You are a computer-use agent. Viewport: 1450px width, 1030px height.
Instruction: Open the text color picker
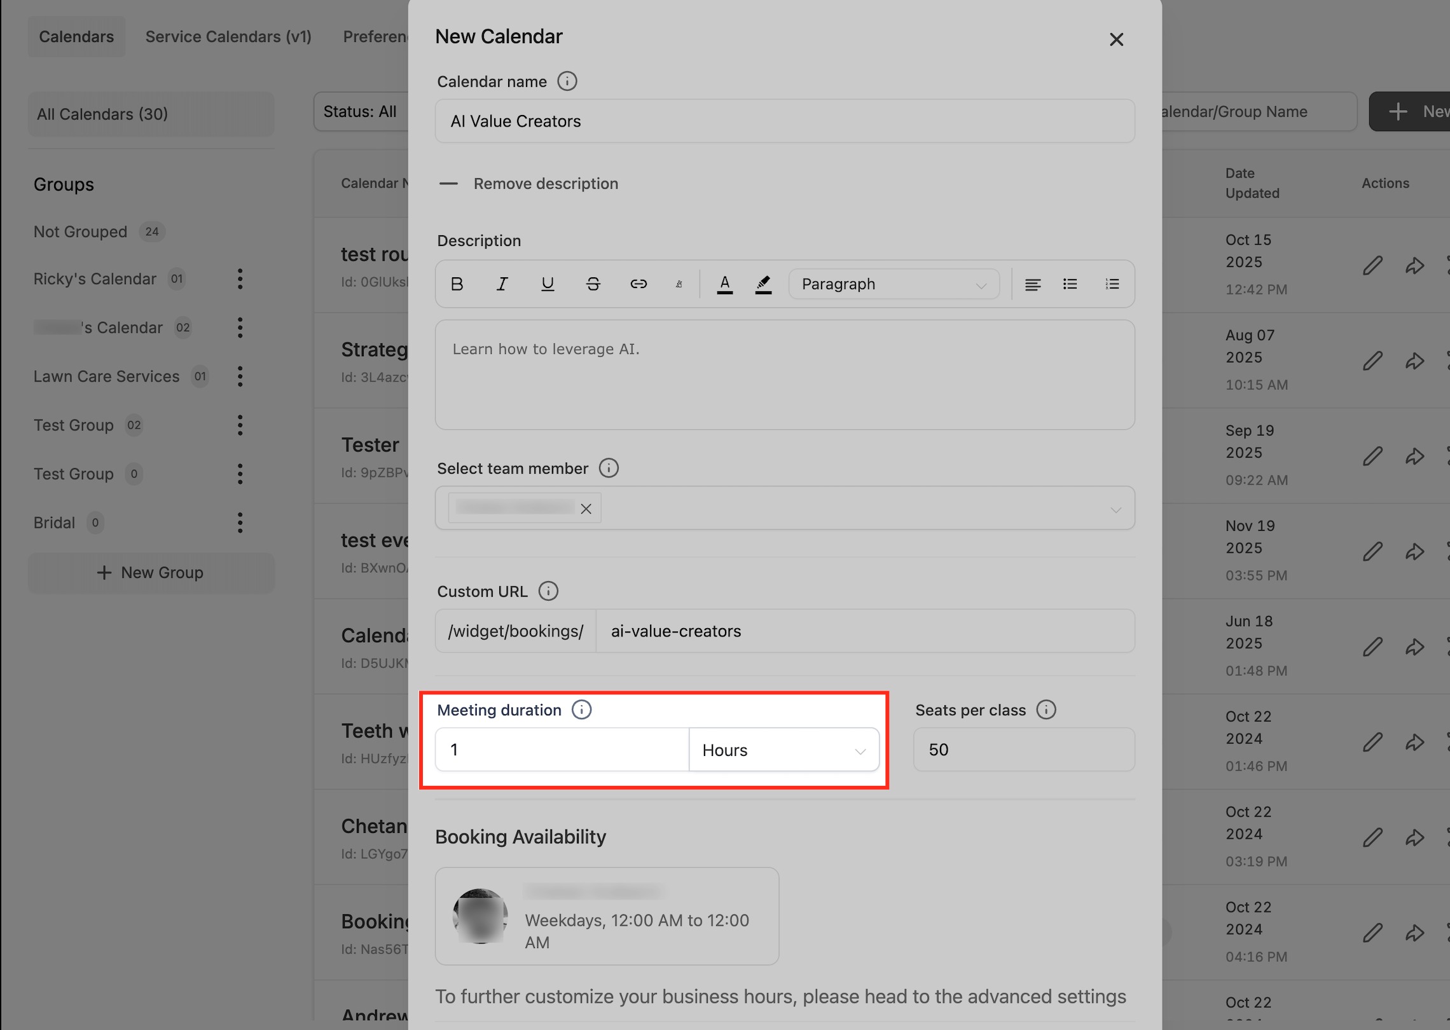[724, 284]
